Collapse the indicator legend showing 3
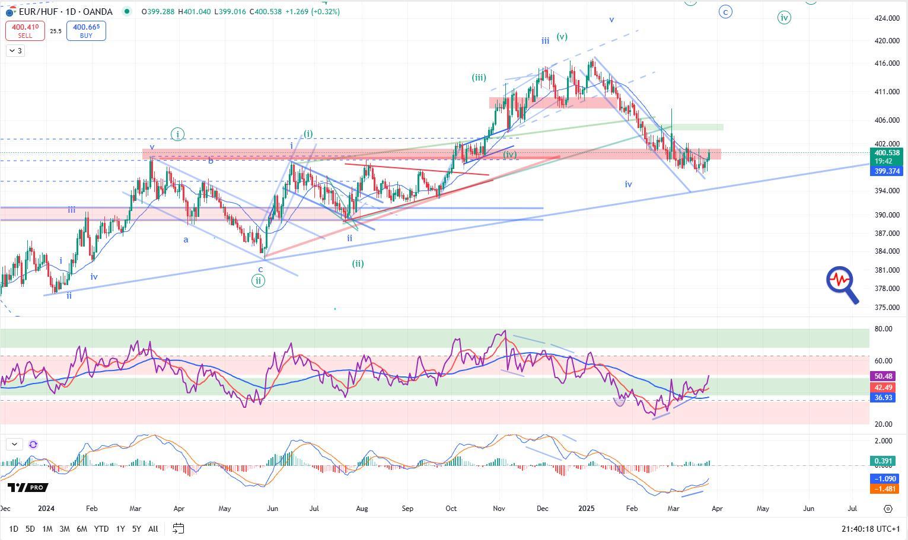The height and width of the screenshot is (540, 908). [15, 51]
